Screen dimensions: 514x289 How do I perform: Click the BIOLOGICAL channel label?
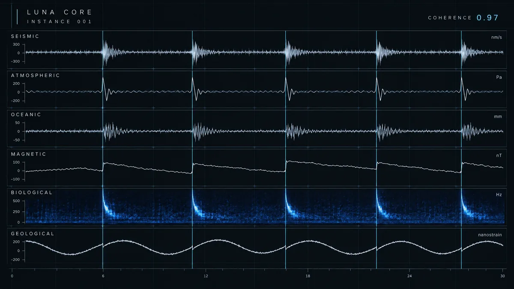click(32, 193)
